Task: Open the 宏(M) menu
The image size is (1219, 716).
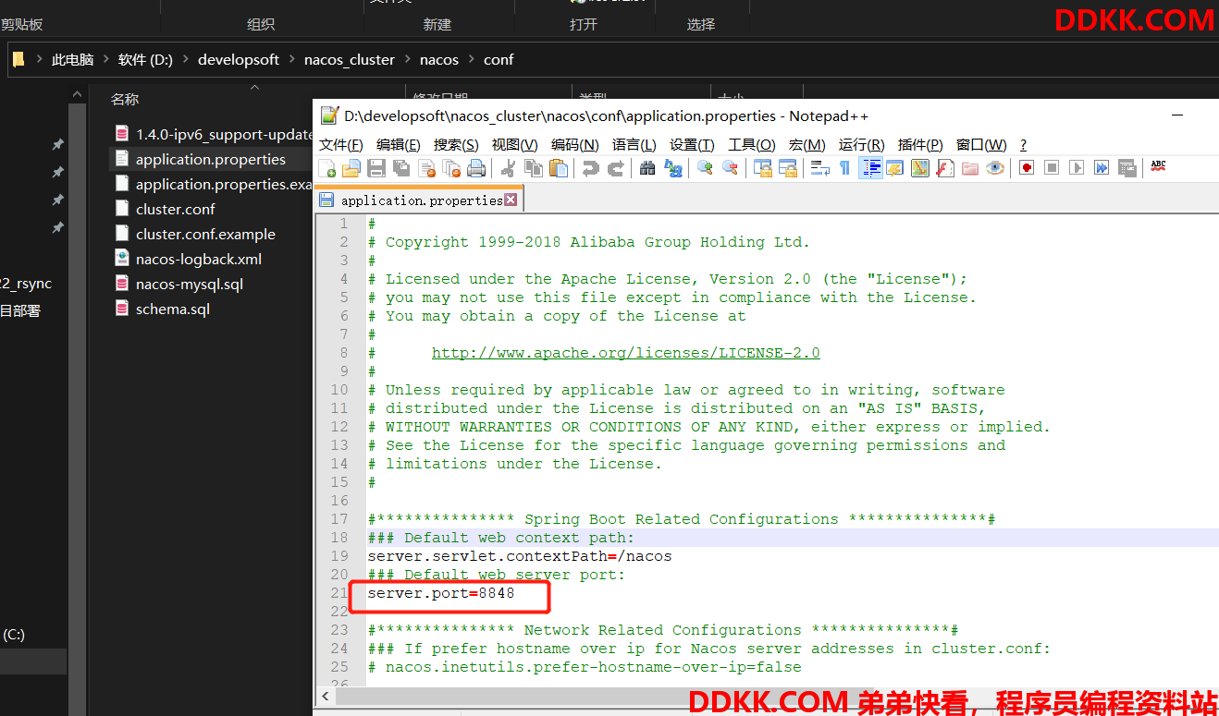Action: (x=807, y=145)
